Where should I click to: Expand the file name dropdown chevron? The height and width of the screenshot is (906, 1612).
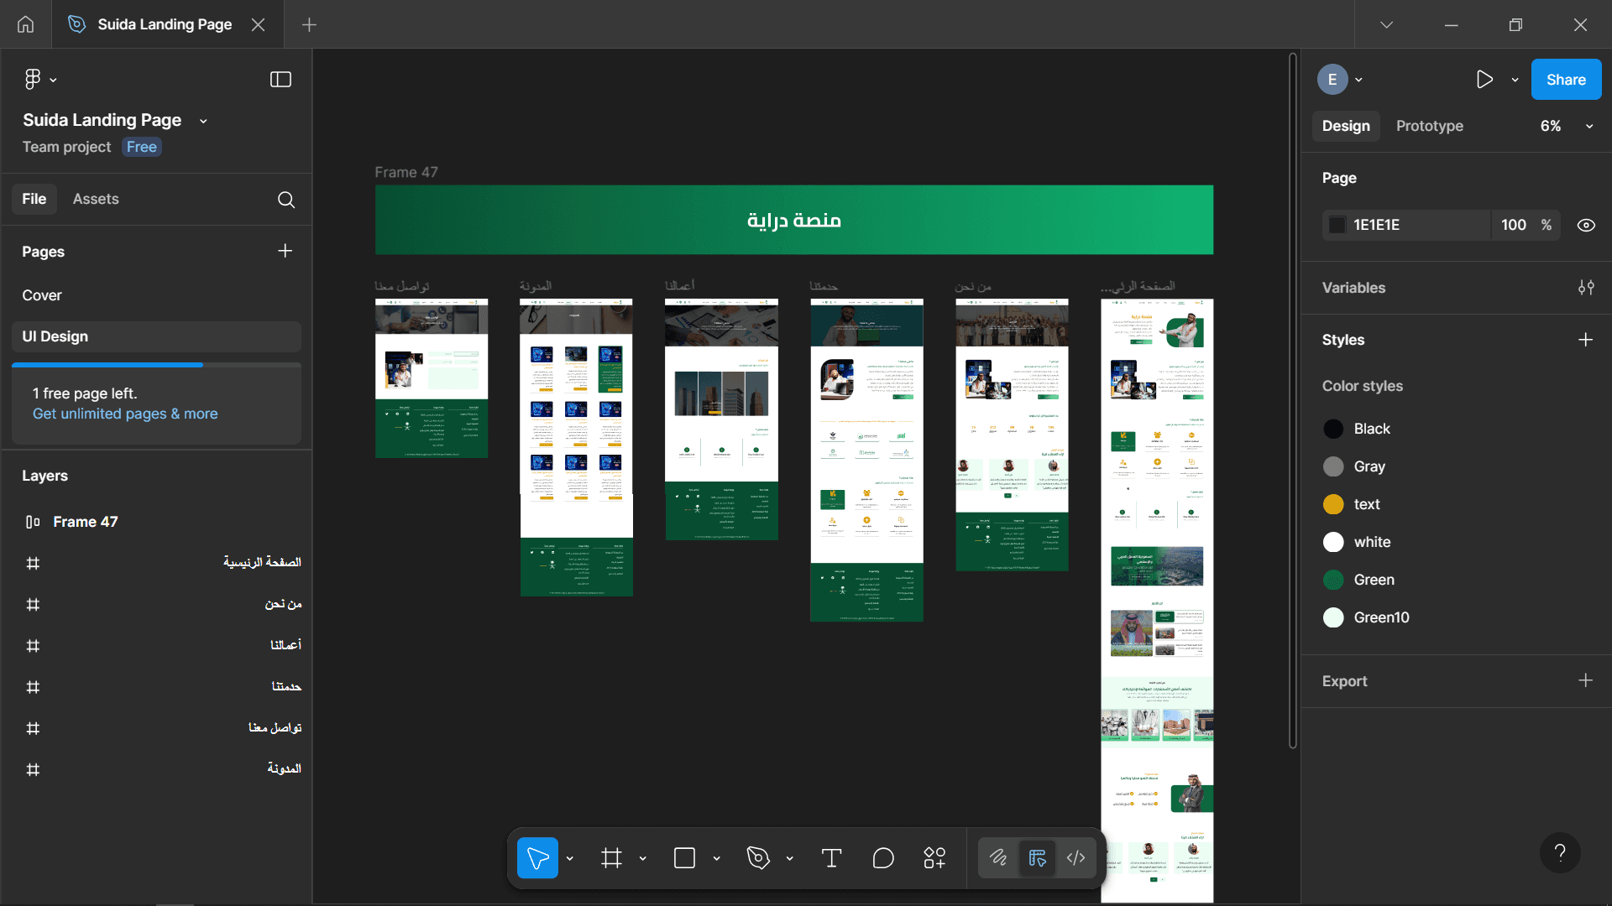point(203,121)
